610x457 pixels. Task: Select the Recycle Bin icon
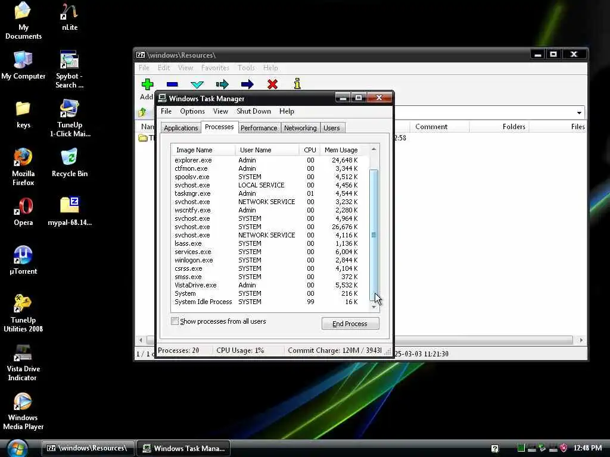point(70,163)
